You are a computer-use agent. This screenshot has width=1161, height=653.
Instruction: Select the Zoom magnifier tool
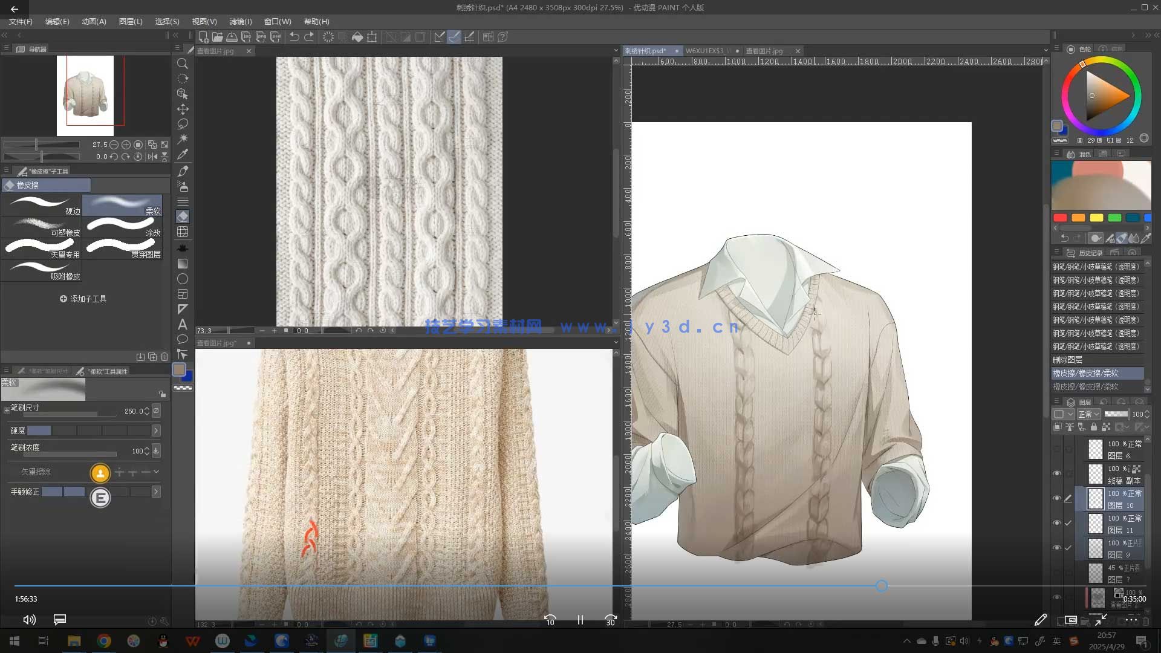[182, 63]
